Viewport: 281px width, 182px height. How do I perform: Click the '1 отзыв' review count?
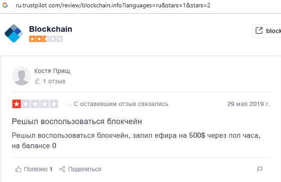point(54,81)
